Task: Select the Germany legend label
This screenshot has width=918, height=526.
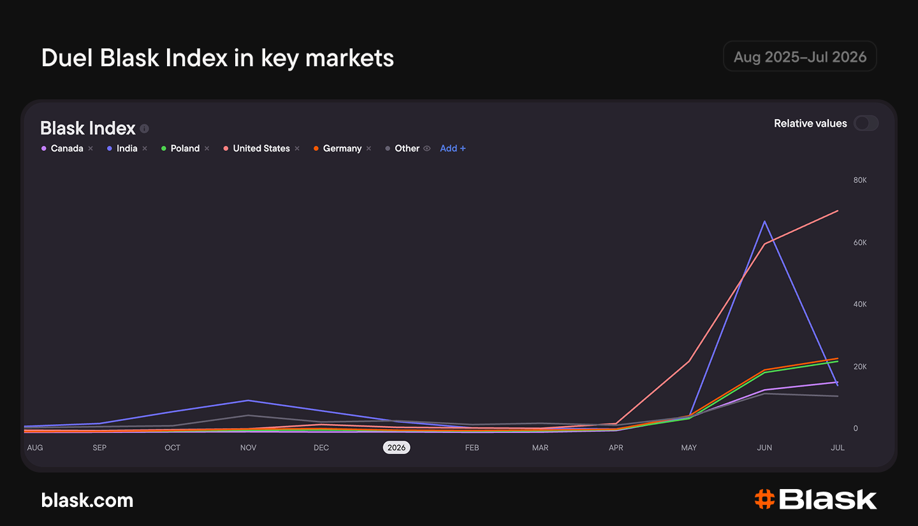Action: pos(342,148)
